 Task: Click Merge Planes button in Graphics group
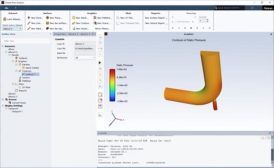click(102, 29)
